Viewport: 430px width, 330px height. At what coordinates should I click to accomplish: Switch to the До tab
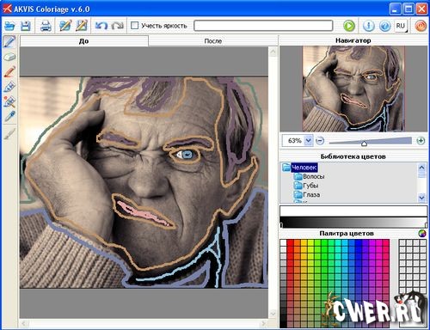84,41
